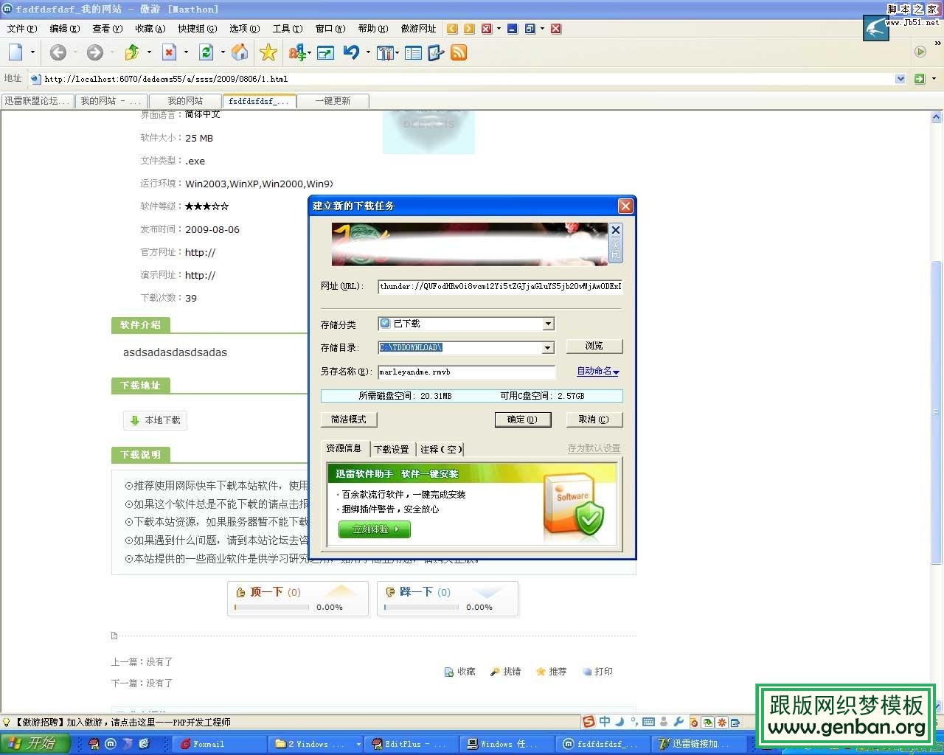This screenshot has height=755, width=944.
Task: Toggle the 中 translation icon in the status bar
Action: 605,721
